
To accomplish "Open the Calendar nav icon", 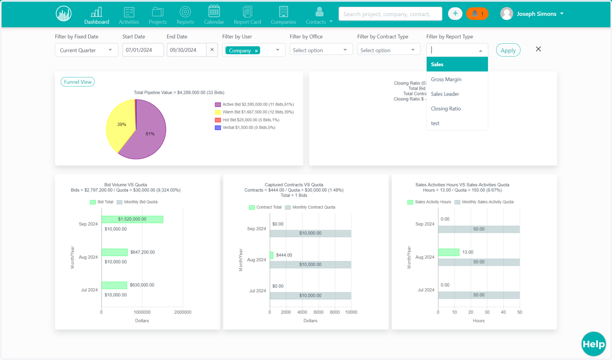I will (x=214, y=15).
